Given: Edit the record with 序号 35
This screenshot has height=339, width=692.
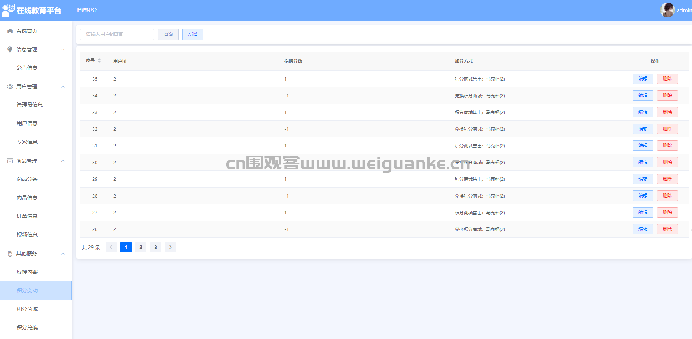Looking at the screenshot, I should pyautogui.click(x=643, y=79).
